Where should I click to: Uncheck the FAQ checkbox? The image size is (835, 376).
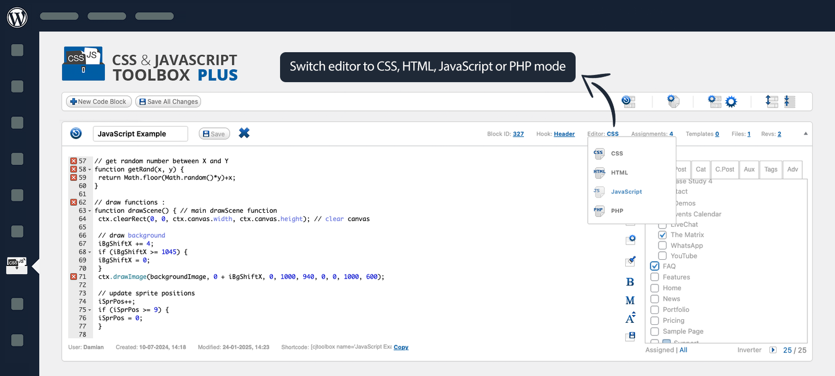pyautogui.click(x=655, y=266)
